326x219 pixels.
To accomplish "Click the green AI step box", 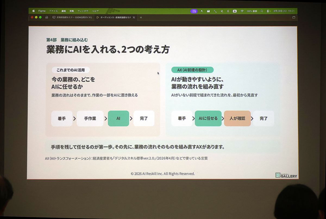I will [x=118, y=118].
